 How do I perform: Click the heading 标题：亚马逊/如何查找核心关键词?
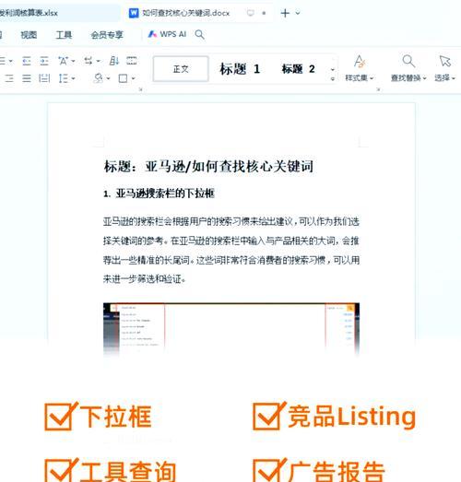tap(208, 167)
